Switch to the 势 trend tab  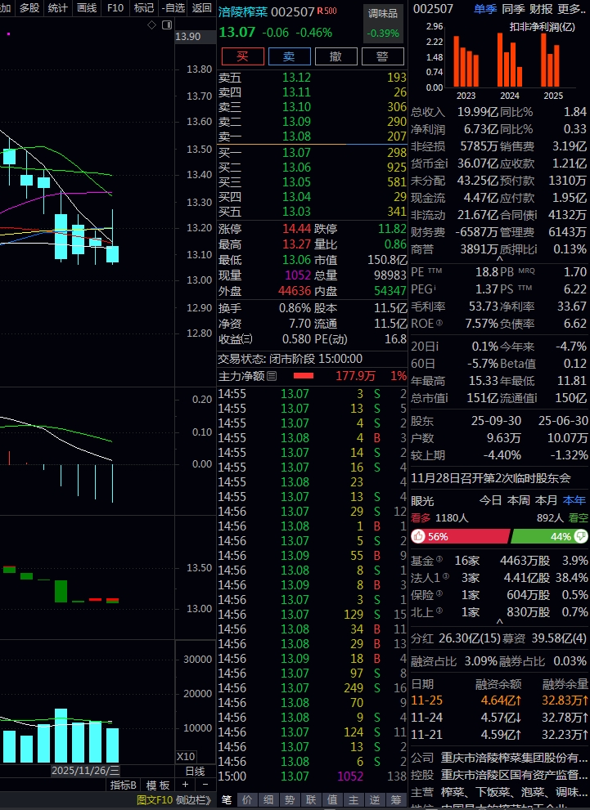290,799
